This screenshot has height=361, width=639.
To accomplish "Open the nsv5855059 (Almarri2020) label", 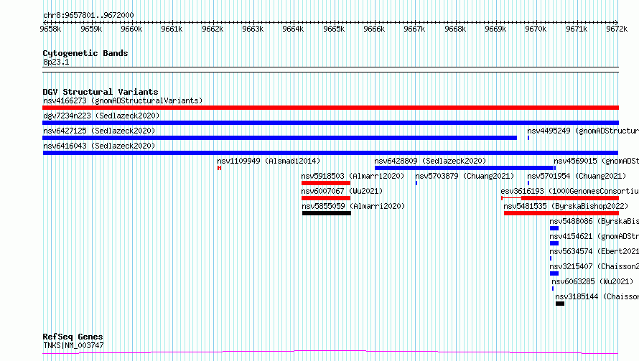I will pos(353,206).
